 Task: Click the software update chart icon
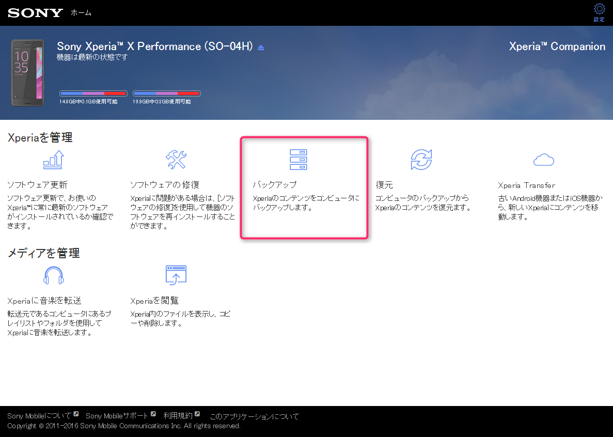pos(53,160)
